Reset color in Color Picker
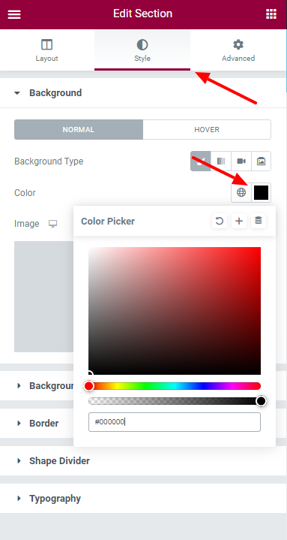This screenshot has width=287, height=540. tap(220, 221)
